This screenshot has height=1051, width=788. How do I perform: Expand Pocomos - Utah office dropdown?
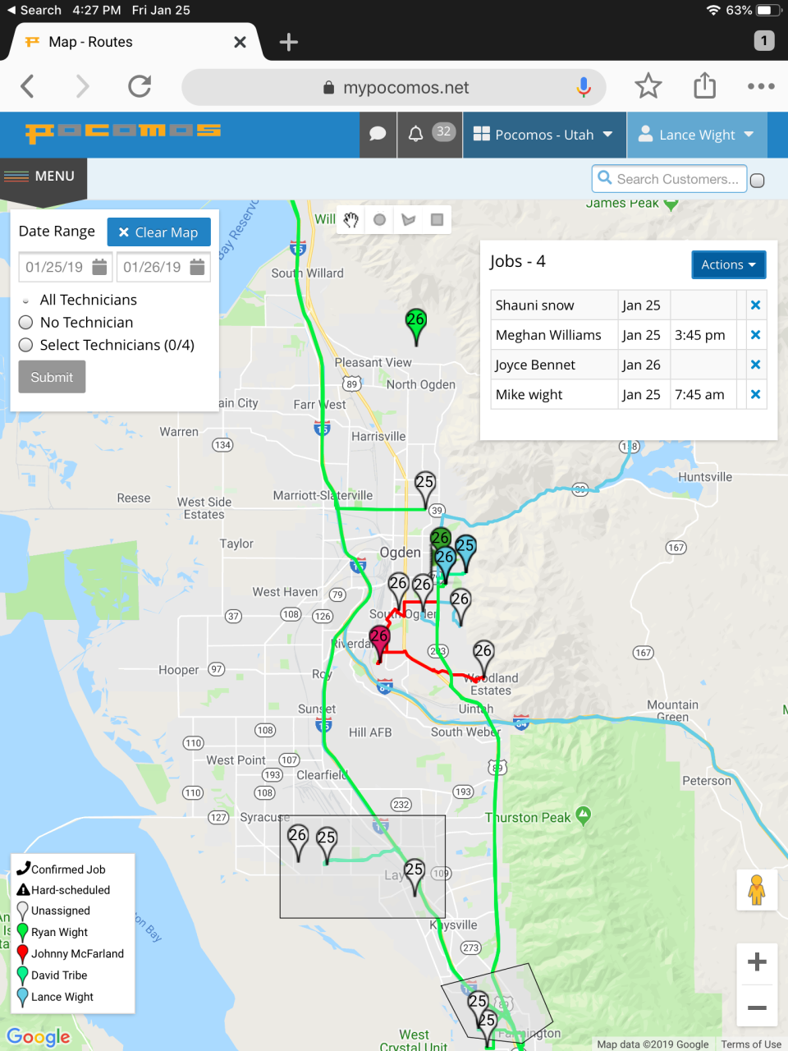coord(543,135)
